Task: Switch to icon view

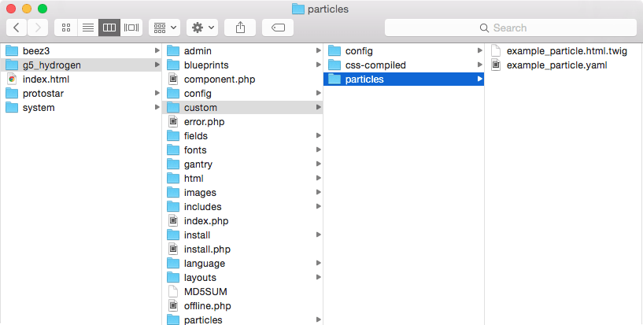Action: point(65,28)
